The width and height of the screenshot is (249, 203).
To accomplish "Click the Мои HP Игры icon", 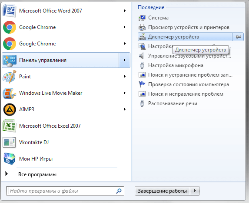I will pos(10,159).
